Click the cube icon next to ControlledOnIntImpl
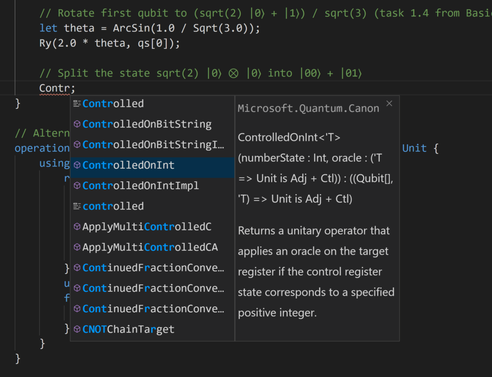 point(77,186)
